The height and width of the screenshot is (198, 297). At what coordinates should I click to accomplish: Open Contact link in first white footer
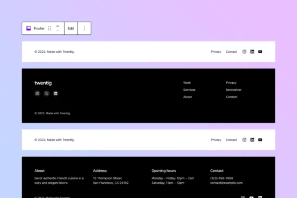tap(232, 52)
